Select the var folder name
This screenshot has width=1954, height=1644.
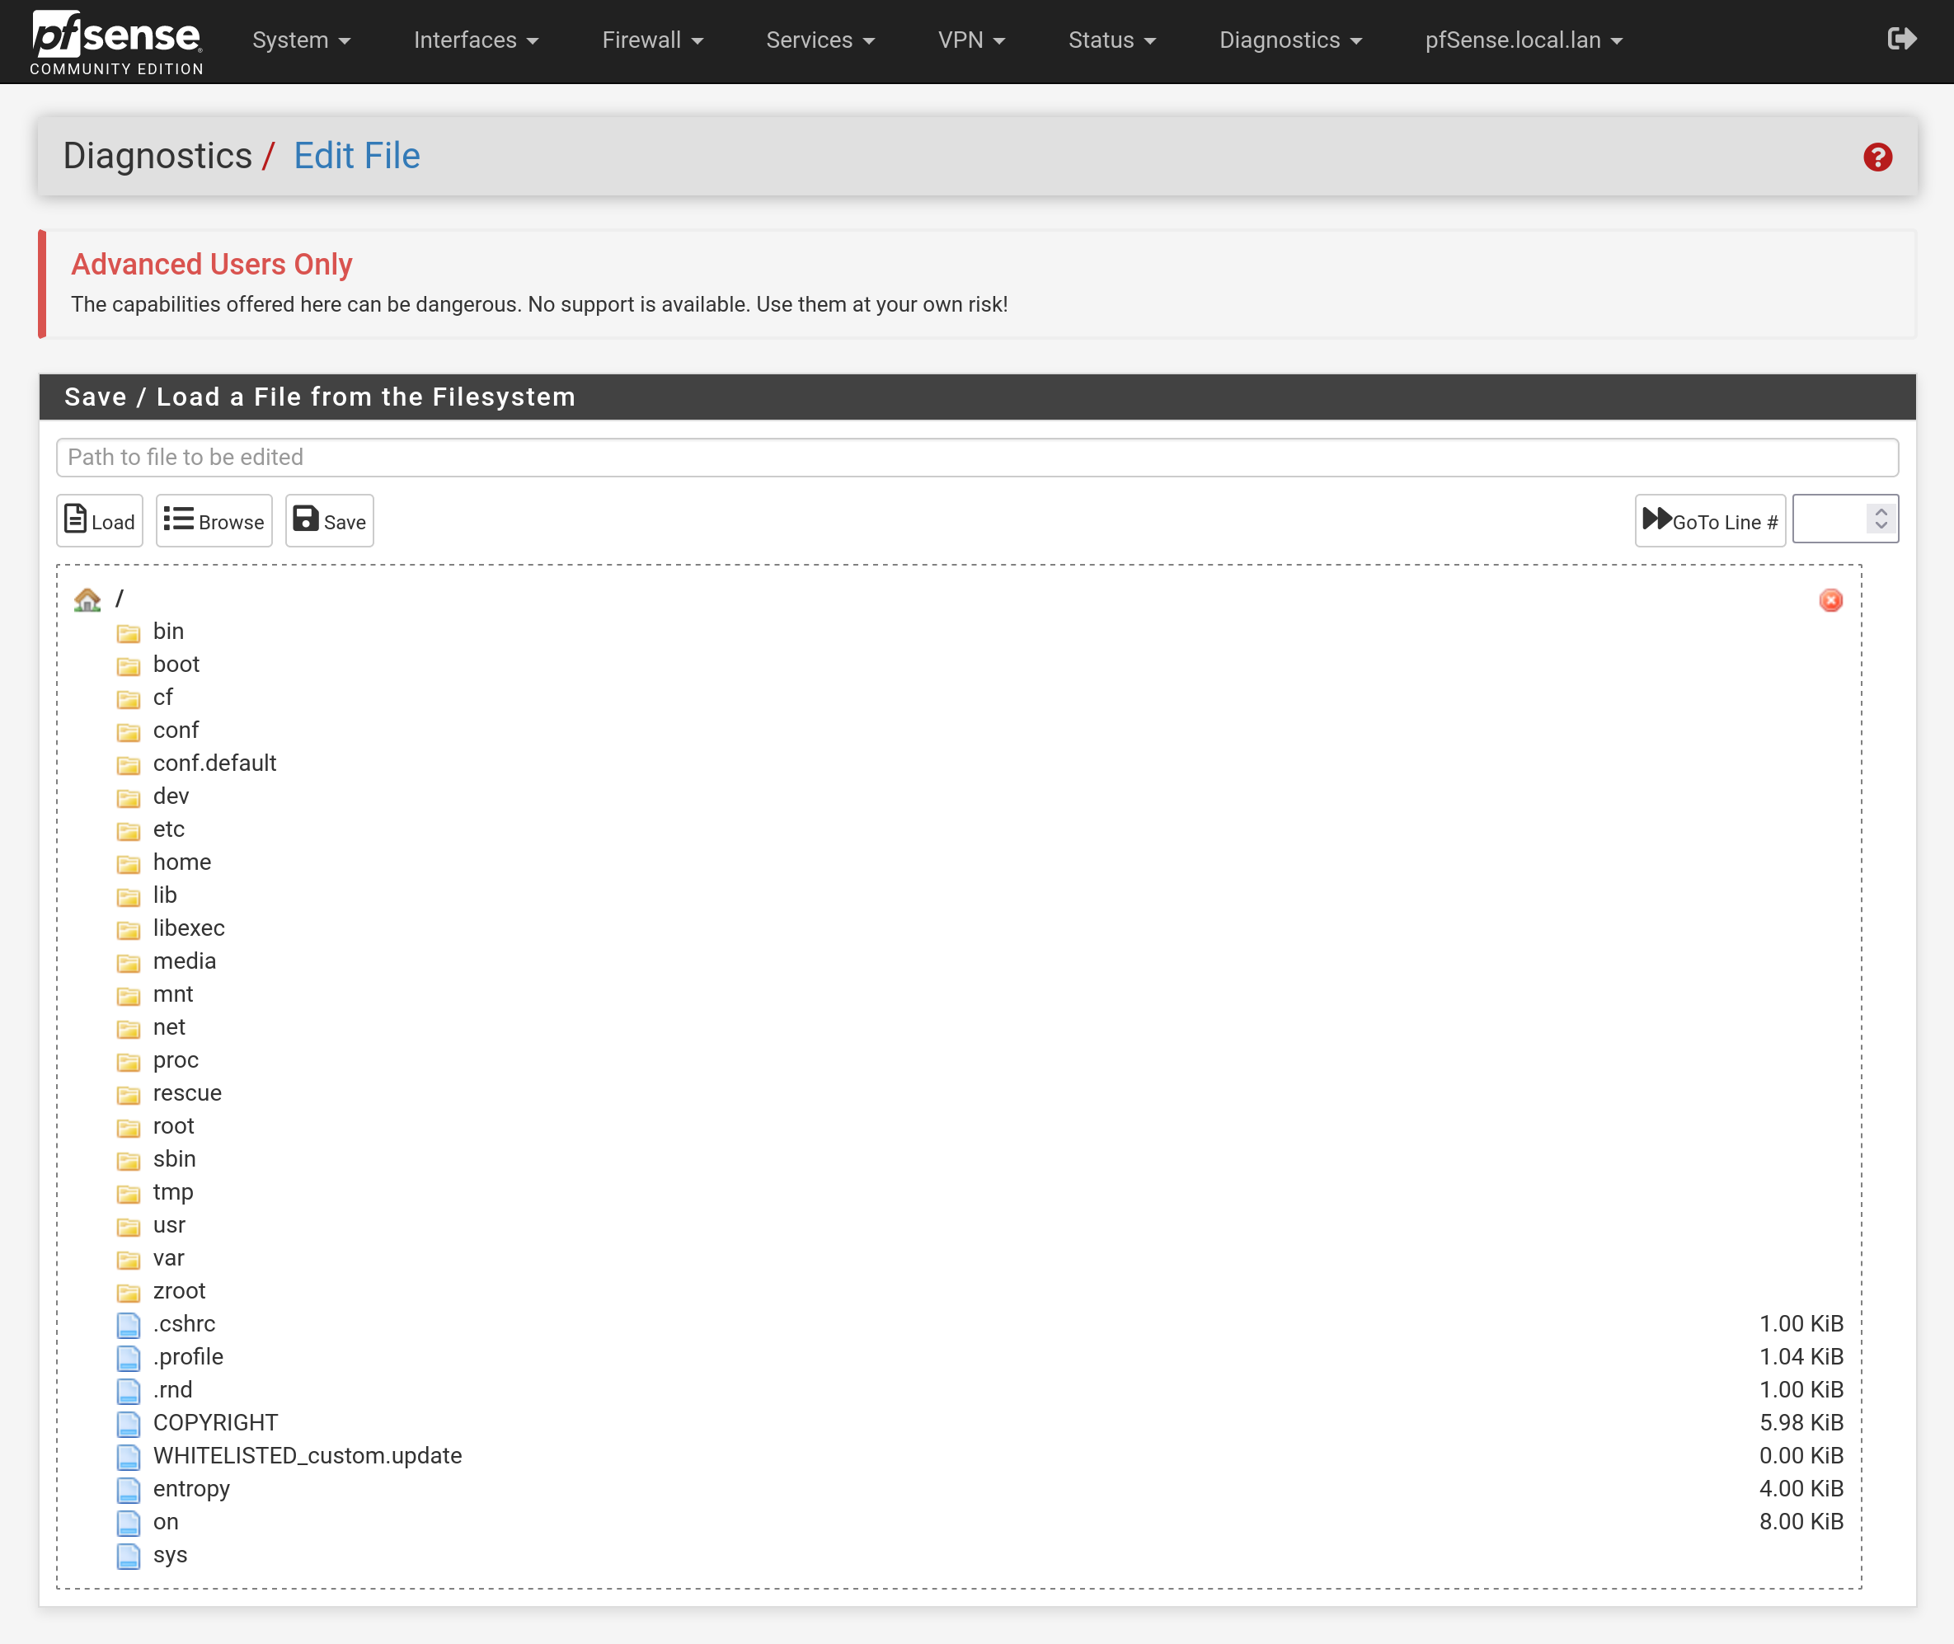(x=169, y=1258)
